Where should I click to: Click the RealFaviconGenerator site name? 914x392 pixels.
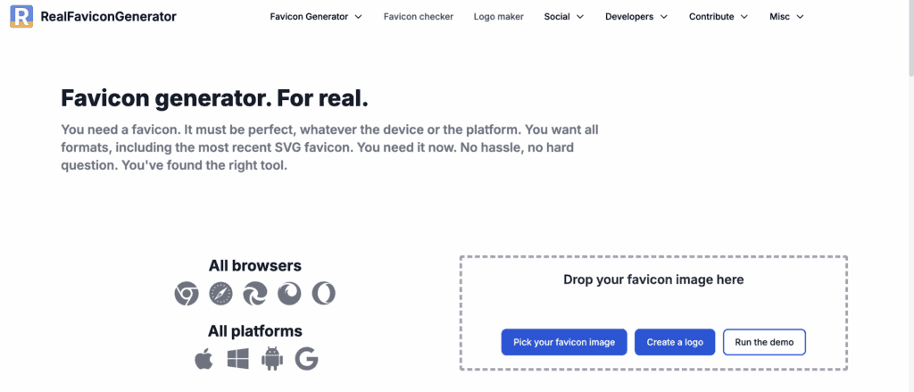[108, 17]
